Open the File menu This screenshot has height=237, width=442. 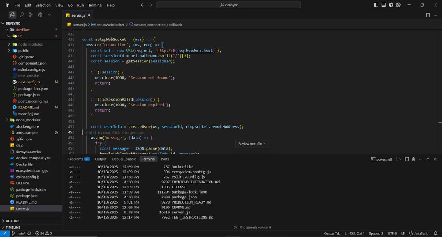pos(17,5)
